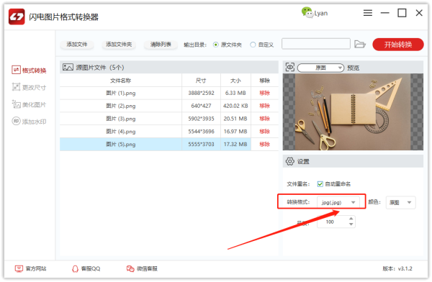Click the app logo icon in title bar

click(17, 17)
